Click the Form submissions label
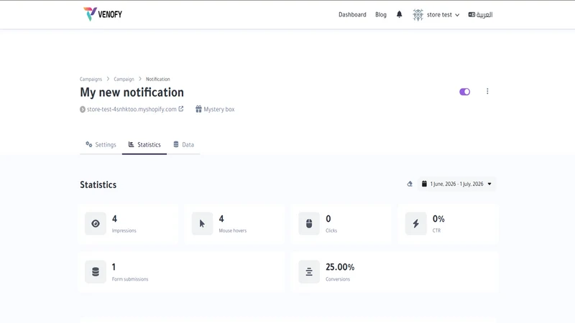The image size is (575, 323). point(130,279)
